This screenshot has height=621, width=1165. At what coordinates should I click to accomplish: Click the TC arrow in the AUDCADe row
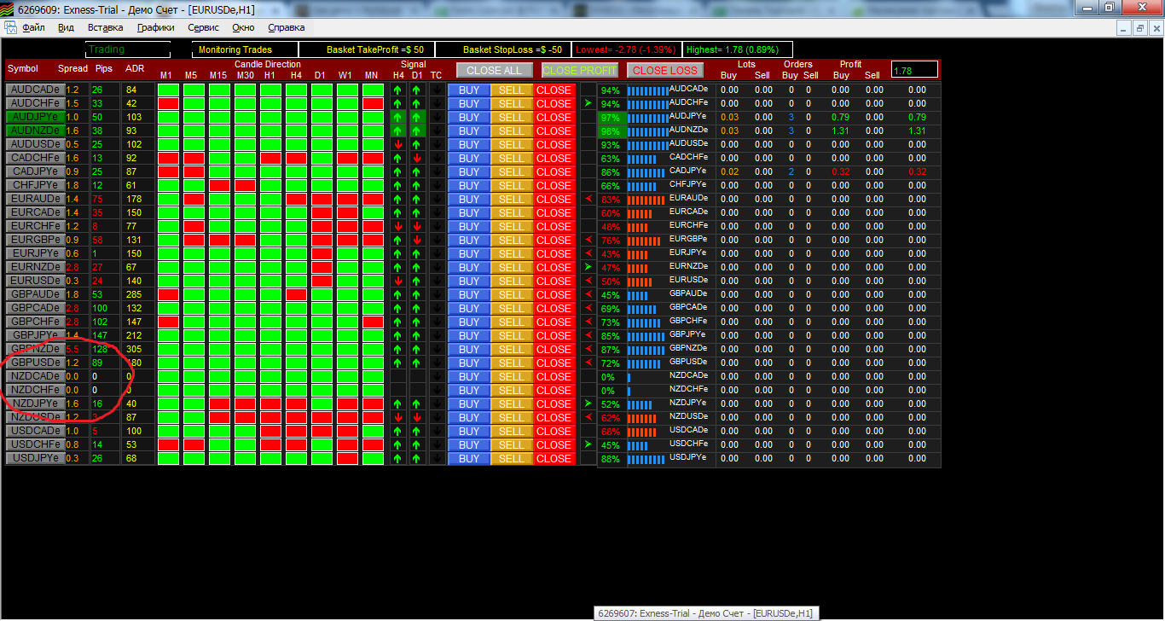point(437,90)
